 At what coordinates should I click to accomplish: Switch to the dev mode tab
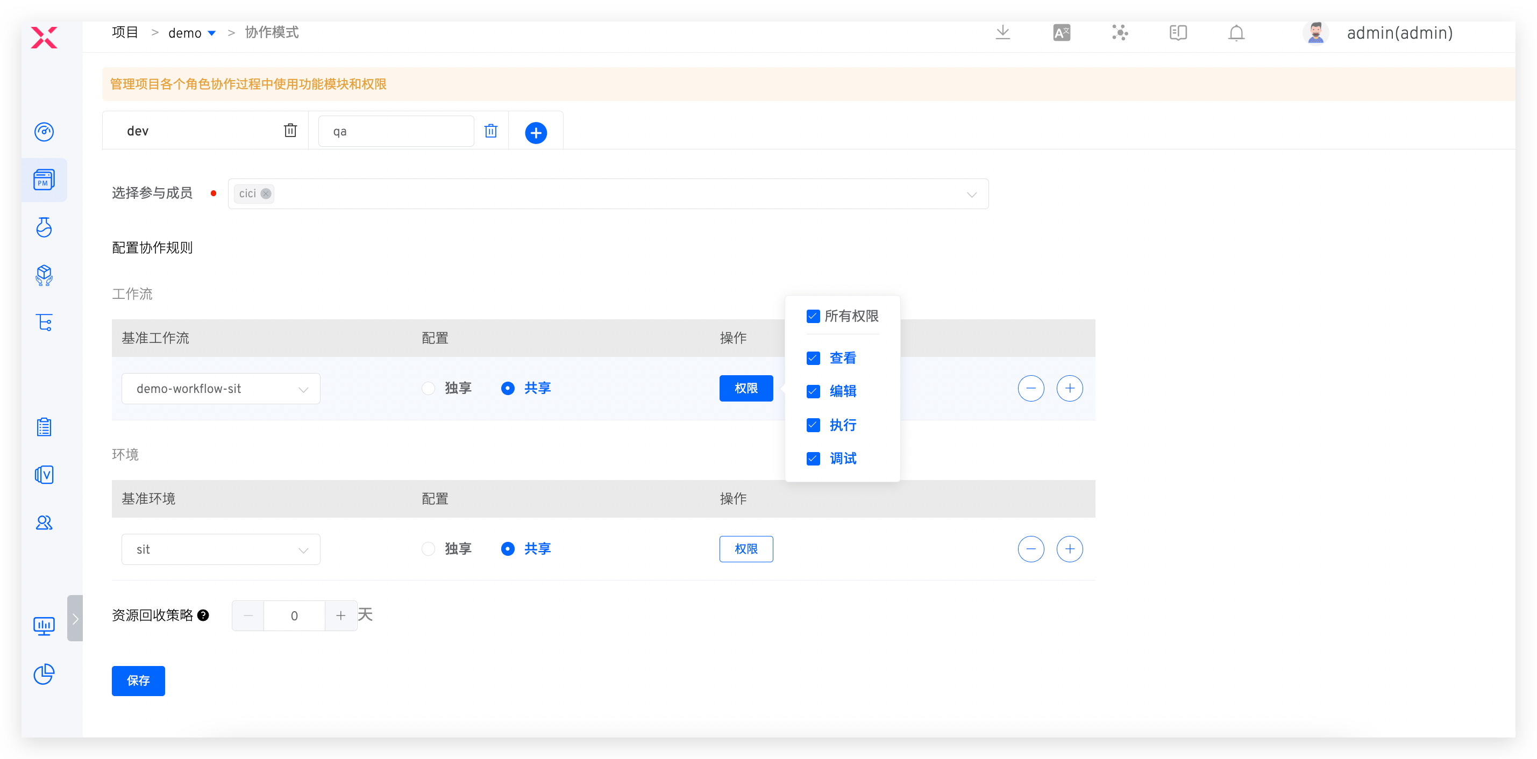[138, 131]
